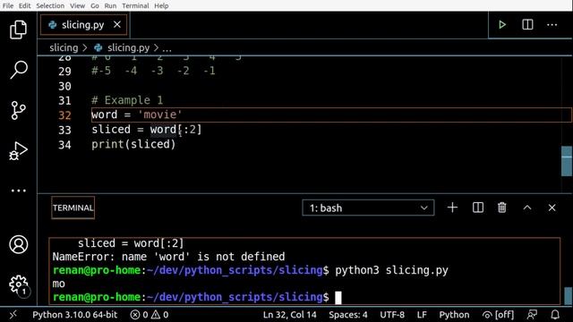Open the File menu

click(x=8, y=6)
